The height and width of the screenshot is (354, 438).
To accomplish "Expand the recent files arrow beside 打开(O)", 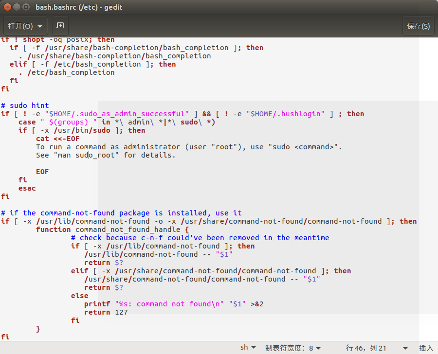I will pos(40,26).
